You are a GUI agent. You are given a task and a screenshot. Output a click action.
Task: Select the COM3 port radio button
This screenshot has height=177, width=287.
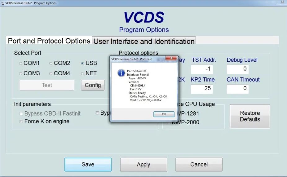click(x=20, y=74)
